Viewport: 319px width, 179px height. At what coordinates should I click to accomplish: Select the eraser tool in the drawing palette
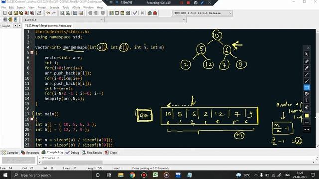(307, 107)
